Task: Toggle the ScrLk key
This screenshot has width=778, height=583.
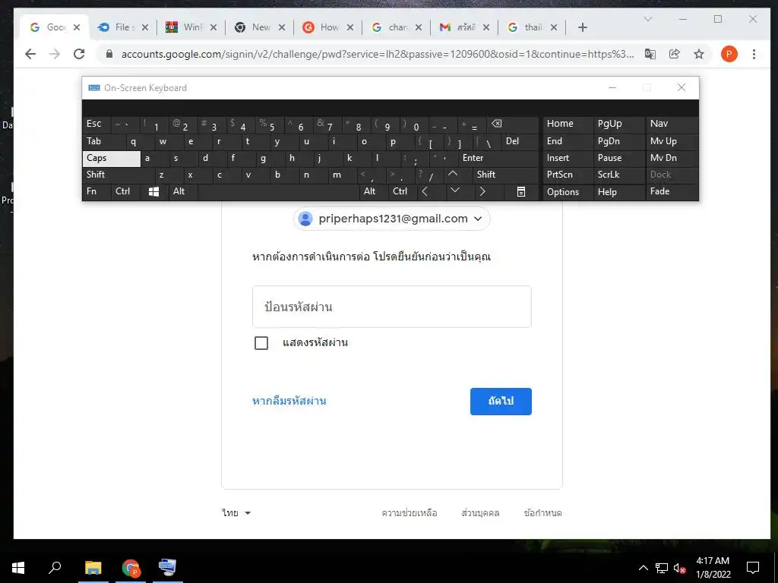Action: 618,175
